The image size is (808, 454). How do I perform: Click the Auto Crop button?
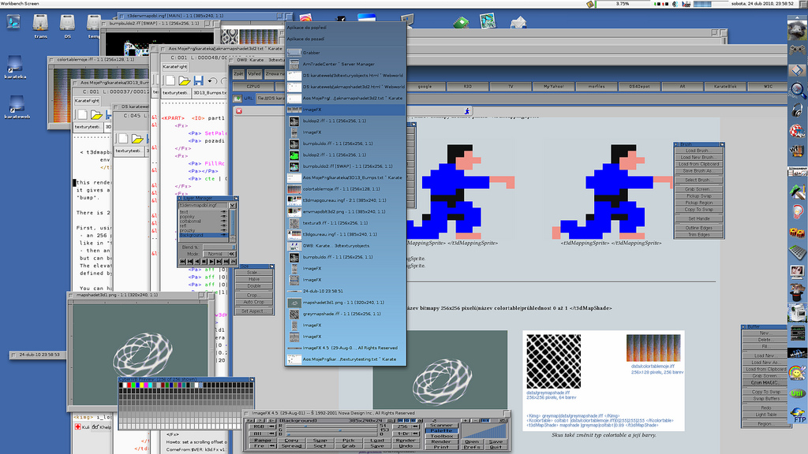(254, 302)
